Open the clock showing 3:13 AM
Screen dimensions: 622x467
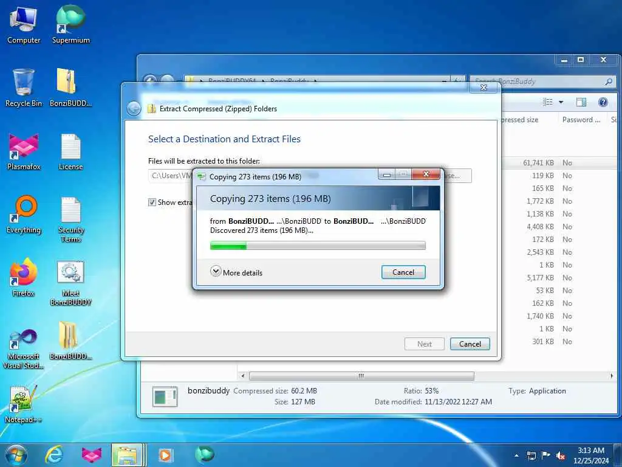point(591,455)
